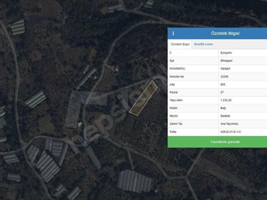
Task: Click the İlçe row label
Action: coord(172,61)
